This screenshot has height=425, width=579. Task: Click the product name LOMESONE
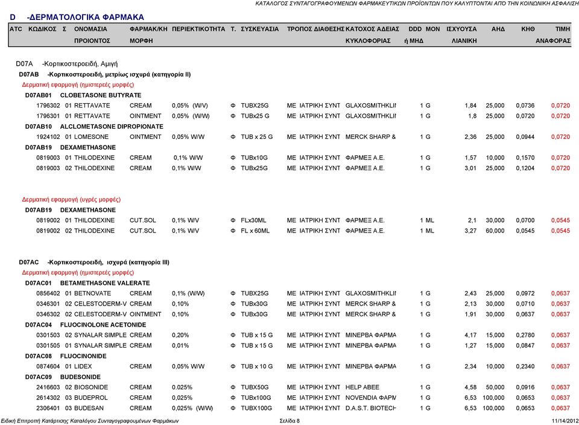point(91,137)
